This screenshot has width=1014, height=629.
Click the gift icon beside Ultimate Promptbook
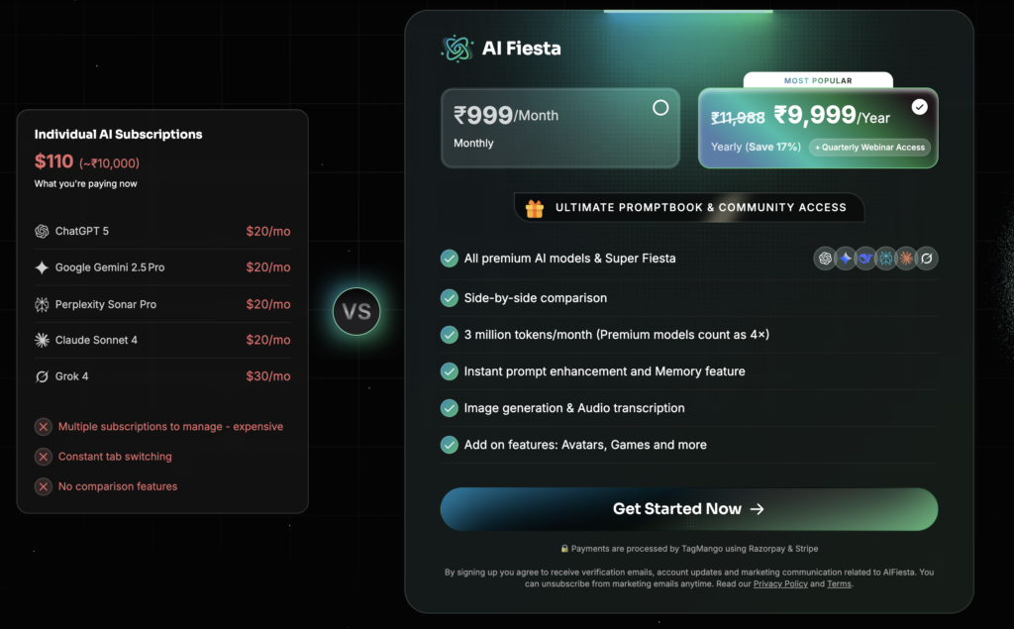pyautogui.click(x=535, y=208)
